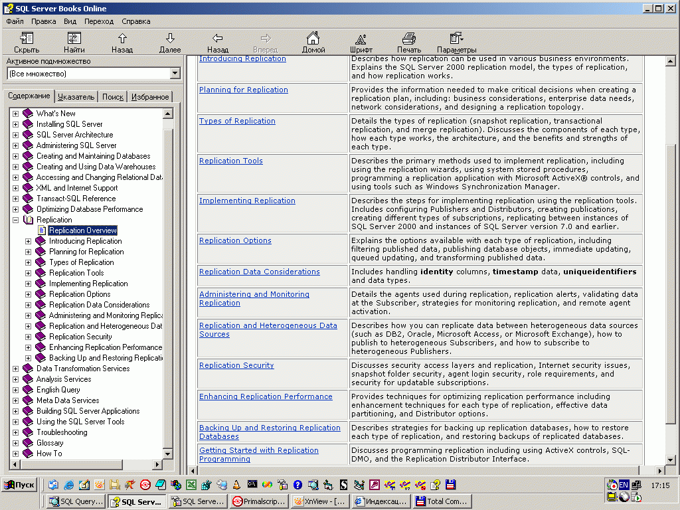Open the Параметры (Options) toolbar icon
The image size is (680, 510).
(456, 38)
